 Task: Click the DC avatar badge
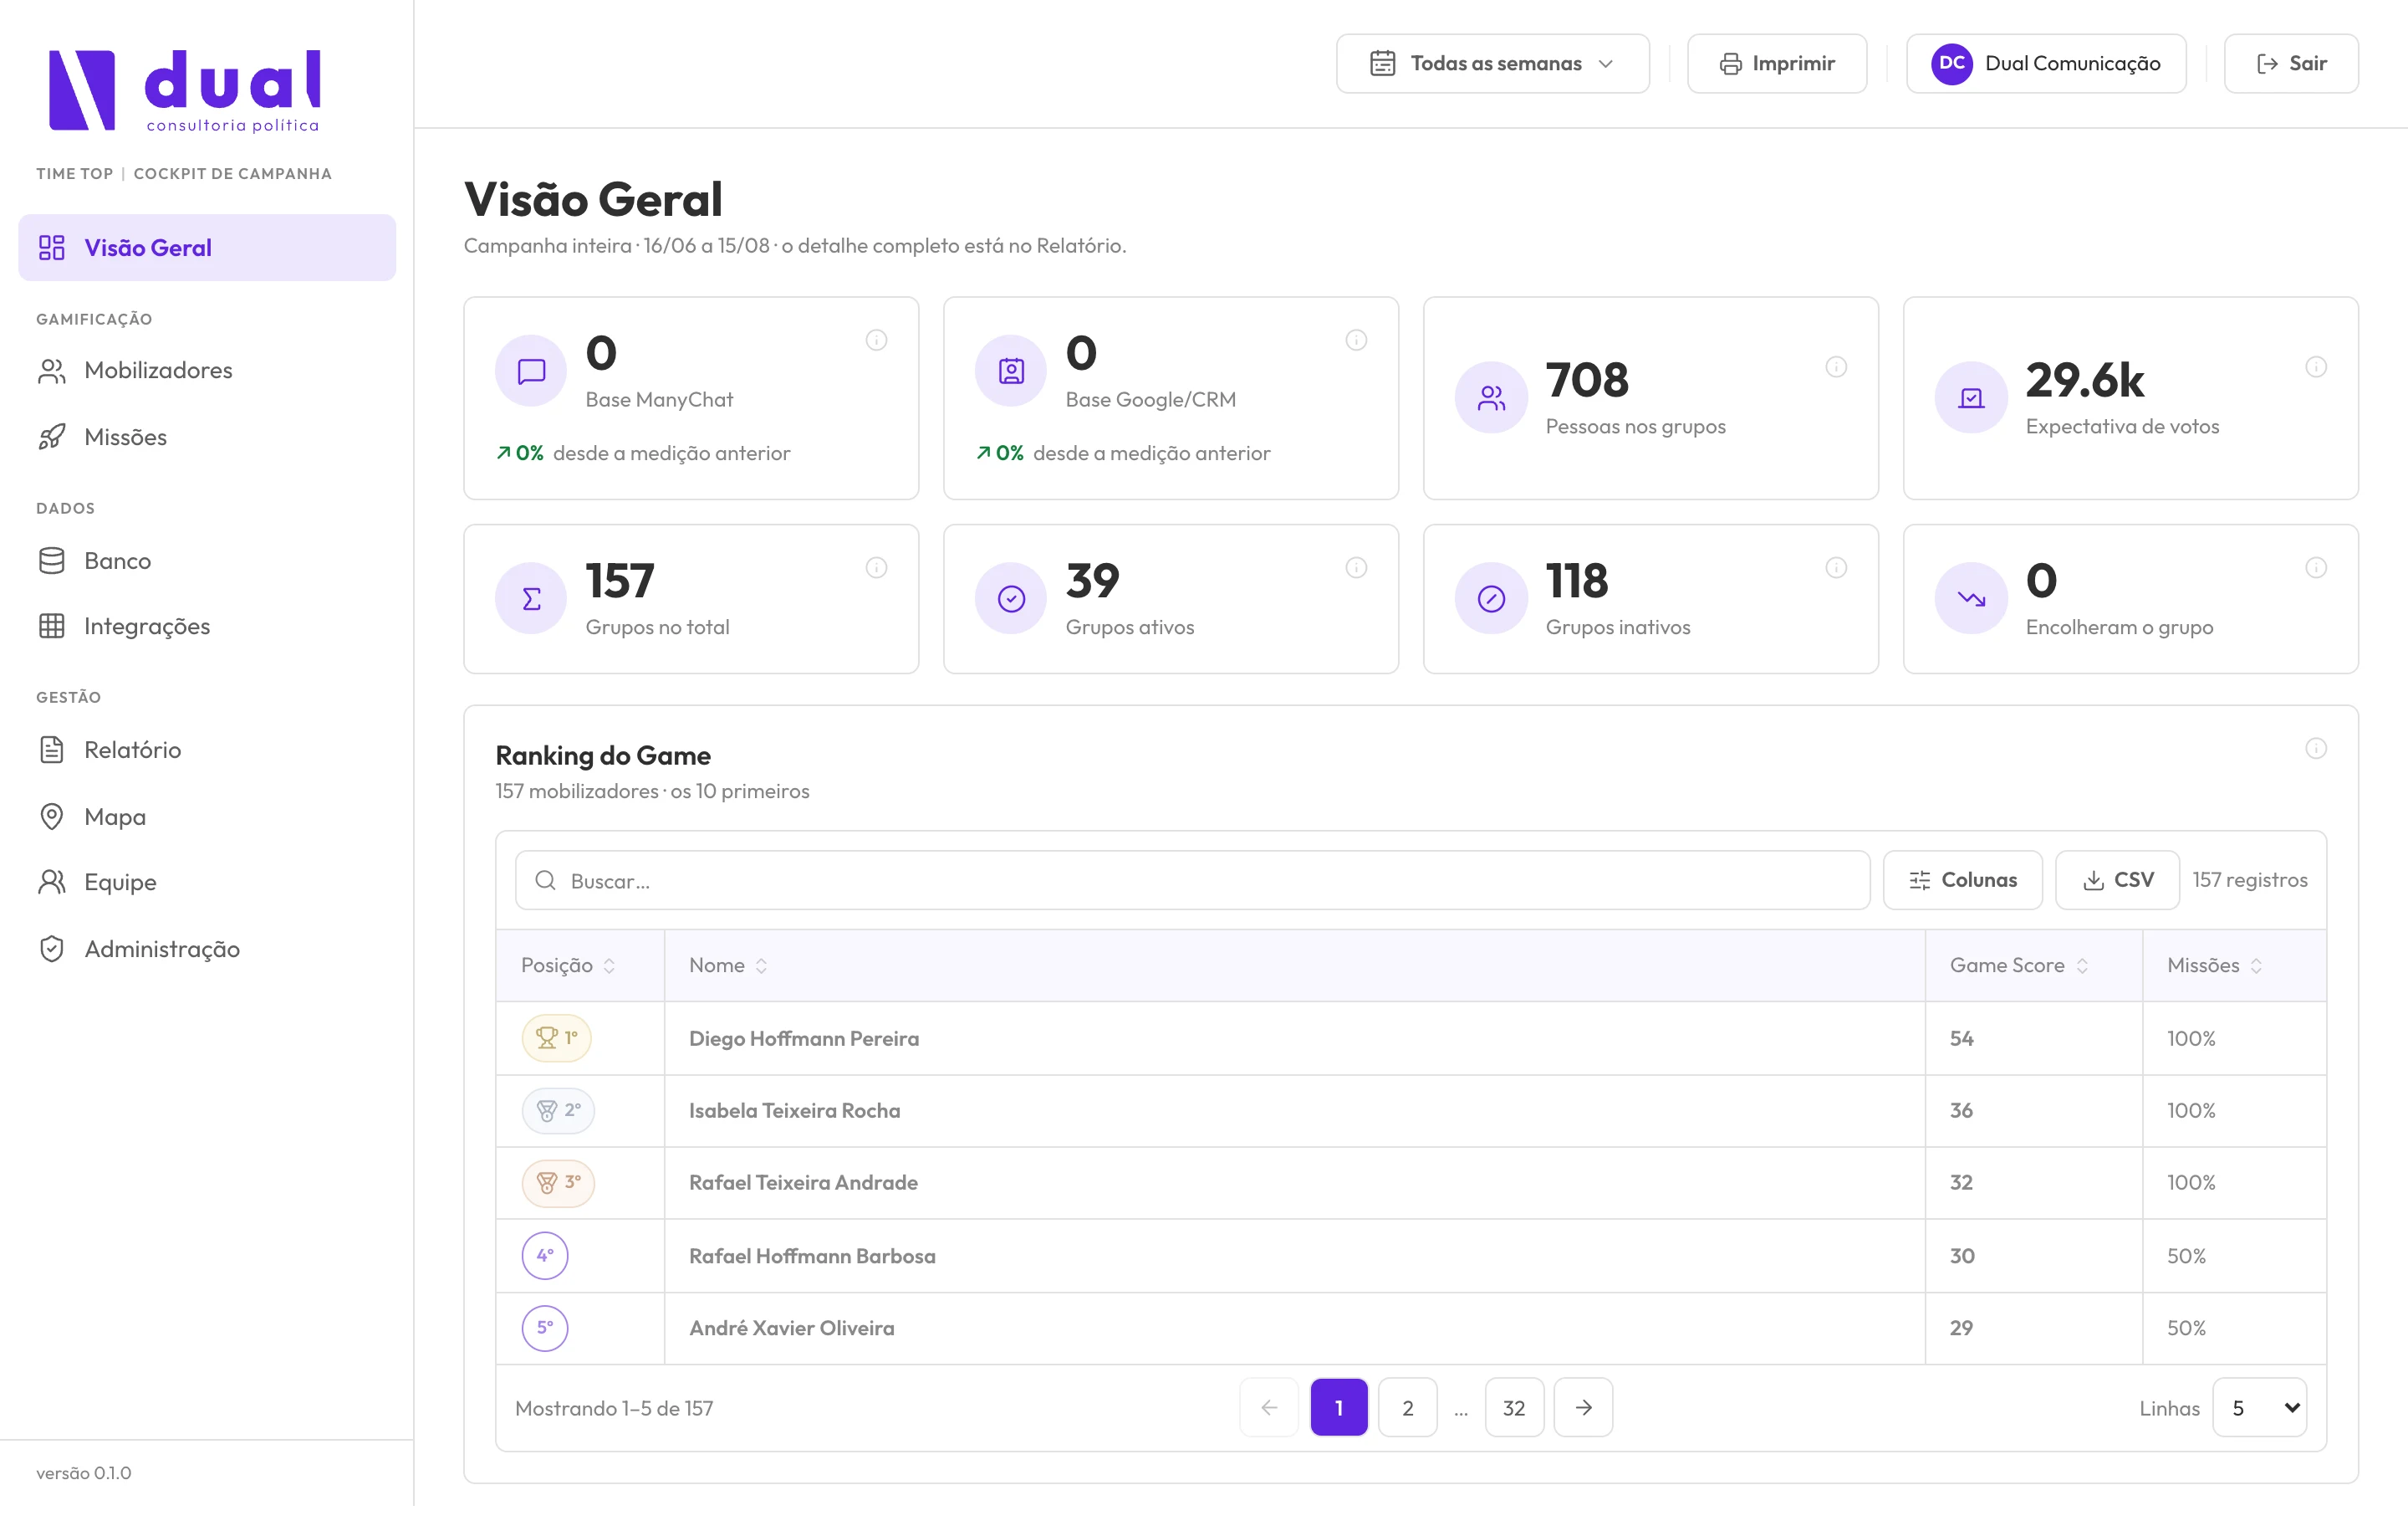point(1952,64)
